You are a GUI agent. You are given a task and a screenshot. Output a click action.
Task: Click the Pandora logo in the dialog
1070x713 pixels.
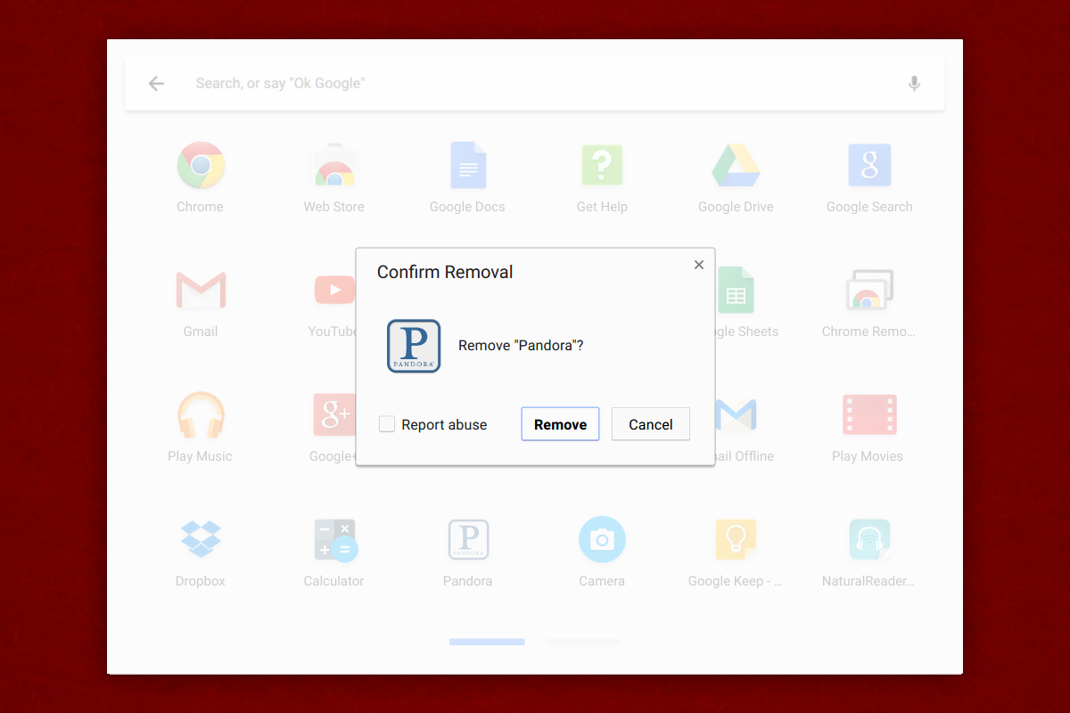pos(414,346)
